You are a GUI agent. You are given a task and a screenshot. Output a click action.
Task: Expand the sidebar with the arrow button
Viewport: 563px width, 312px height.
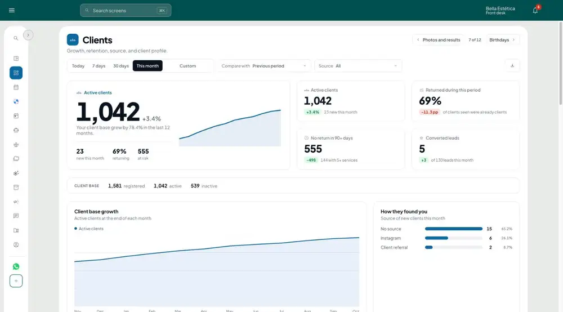click(28, 35)
